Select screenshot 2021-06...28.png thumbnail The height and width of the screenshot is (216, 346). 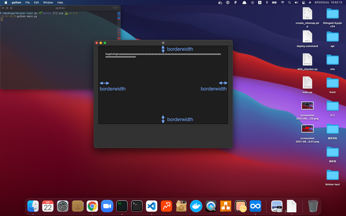click(307, 105)
